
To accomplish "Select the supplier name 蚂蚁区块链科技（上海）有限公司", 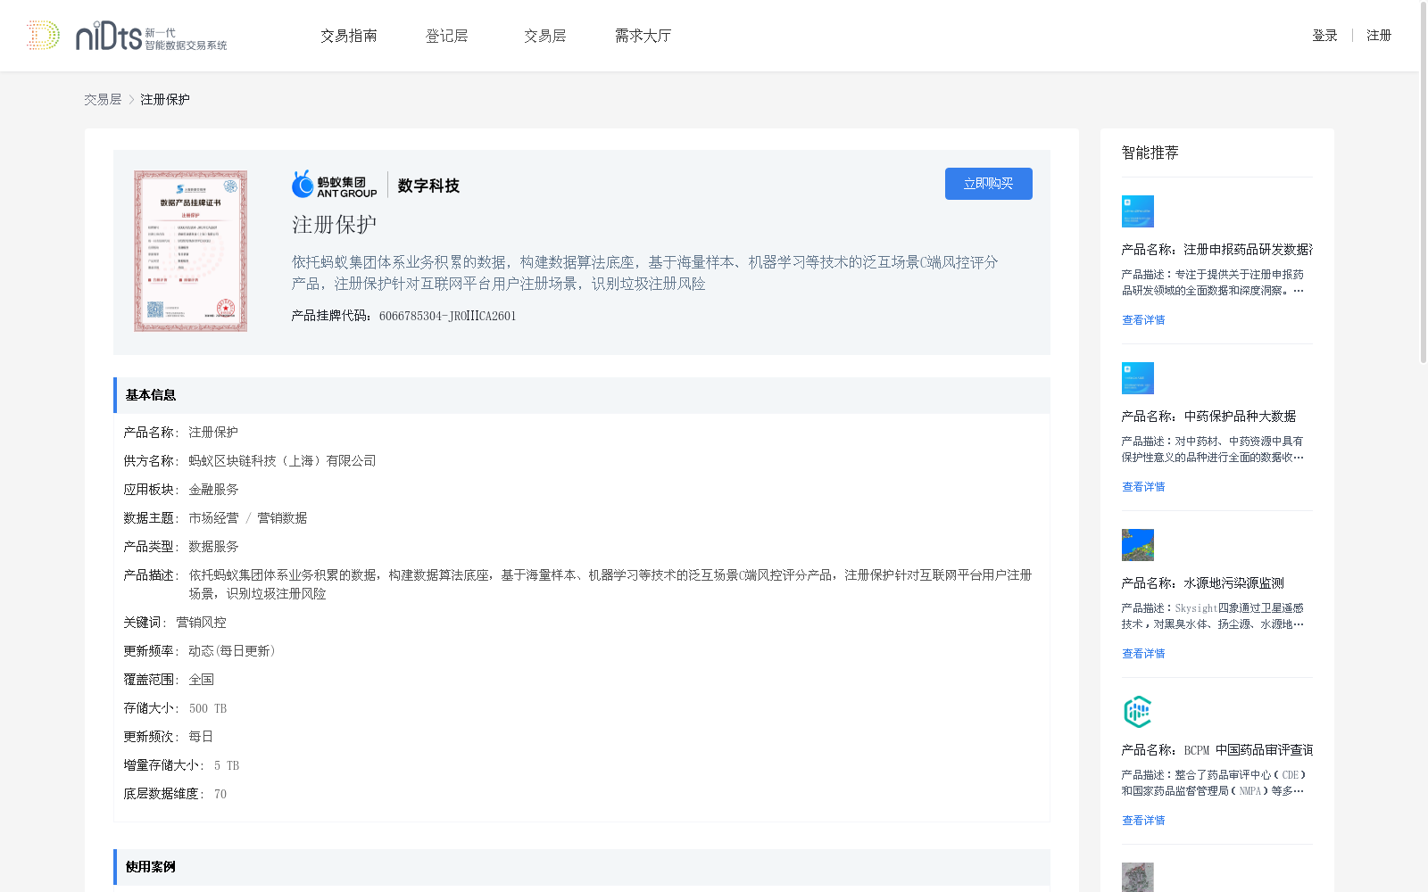I will click(x=282, y=461).
